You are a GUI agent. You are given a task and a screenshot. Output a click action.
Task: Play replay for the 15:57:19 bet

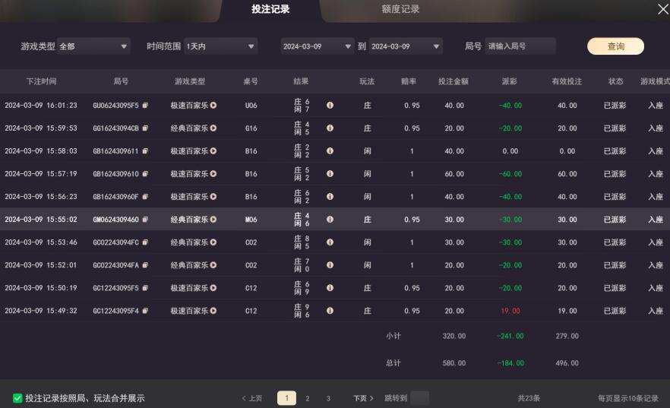point(213,174)
